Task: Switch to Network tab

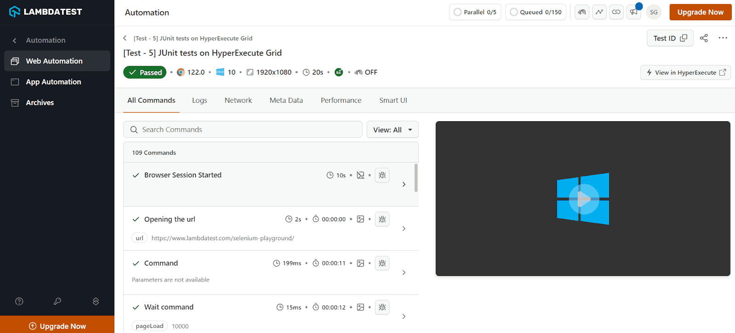Action: (x=238, y=100)
